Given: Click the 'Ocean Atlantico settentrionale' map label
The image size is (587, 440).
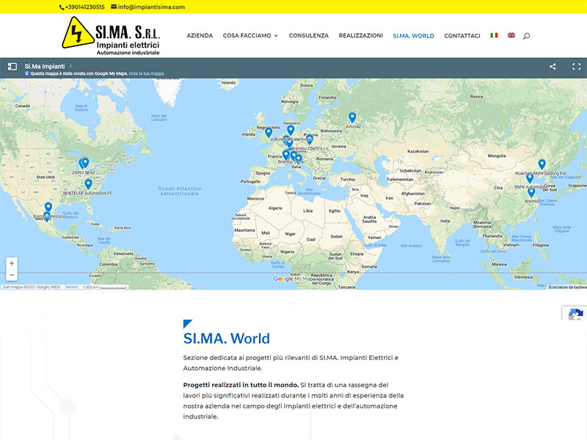Looking at the screenshot, I should point(180,191).
